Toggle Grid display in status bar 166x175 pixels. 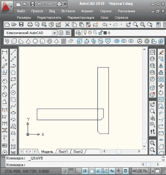point(71,171)
